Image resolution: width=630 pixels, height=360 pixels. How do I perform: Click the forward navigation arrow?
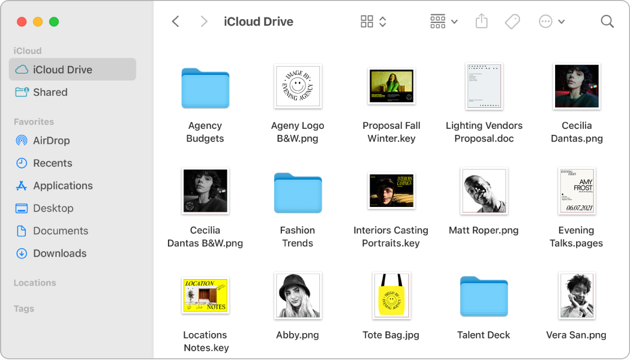click(204, 21)
